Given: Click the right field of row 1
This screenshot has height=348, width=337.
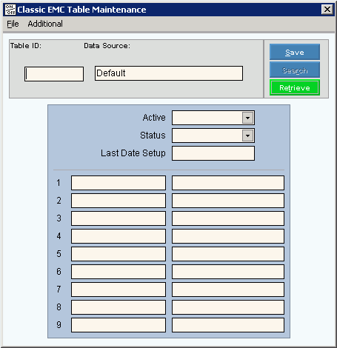Looking at the screenshot, I should [x=228, y=183].
